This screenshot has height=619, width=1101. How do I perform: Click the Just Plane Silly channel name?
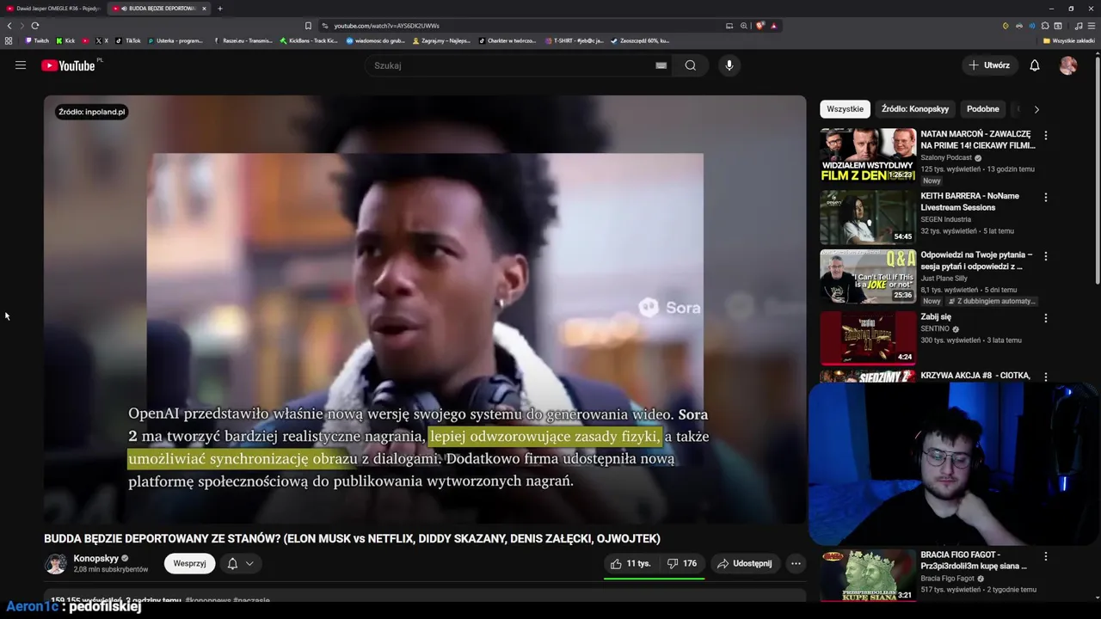(944, 279)
